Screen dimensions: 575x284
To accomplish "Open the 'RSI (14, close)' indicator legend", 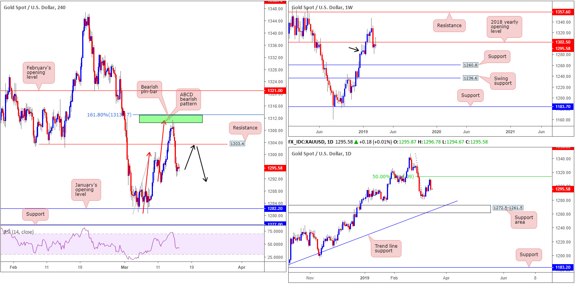I will coord(19,232).
